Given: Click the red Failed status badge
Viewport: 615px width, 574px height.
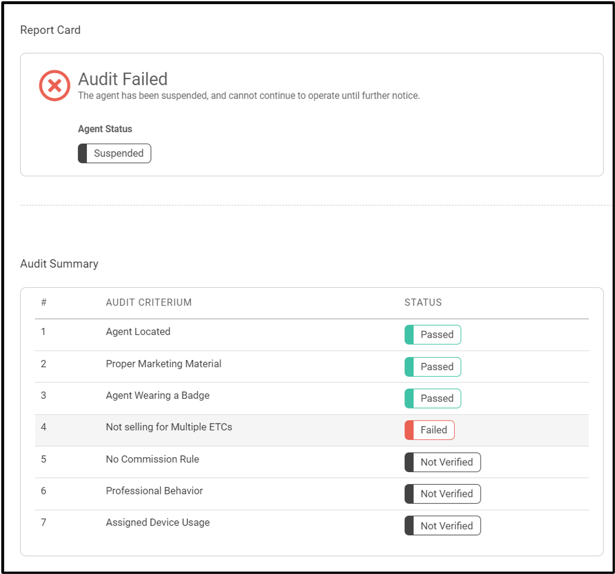Looking at the screenshot, I should pos(430,430).
